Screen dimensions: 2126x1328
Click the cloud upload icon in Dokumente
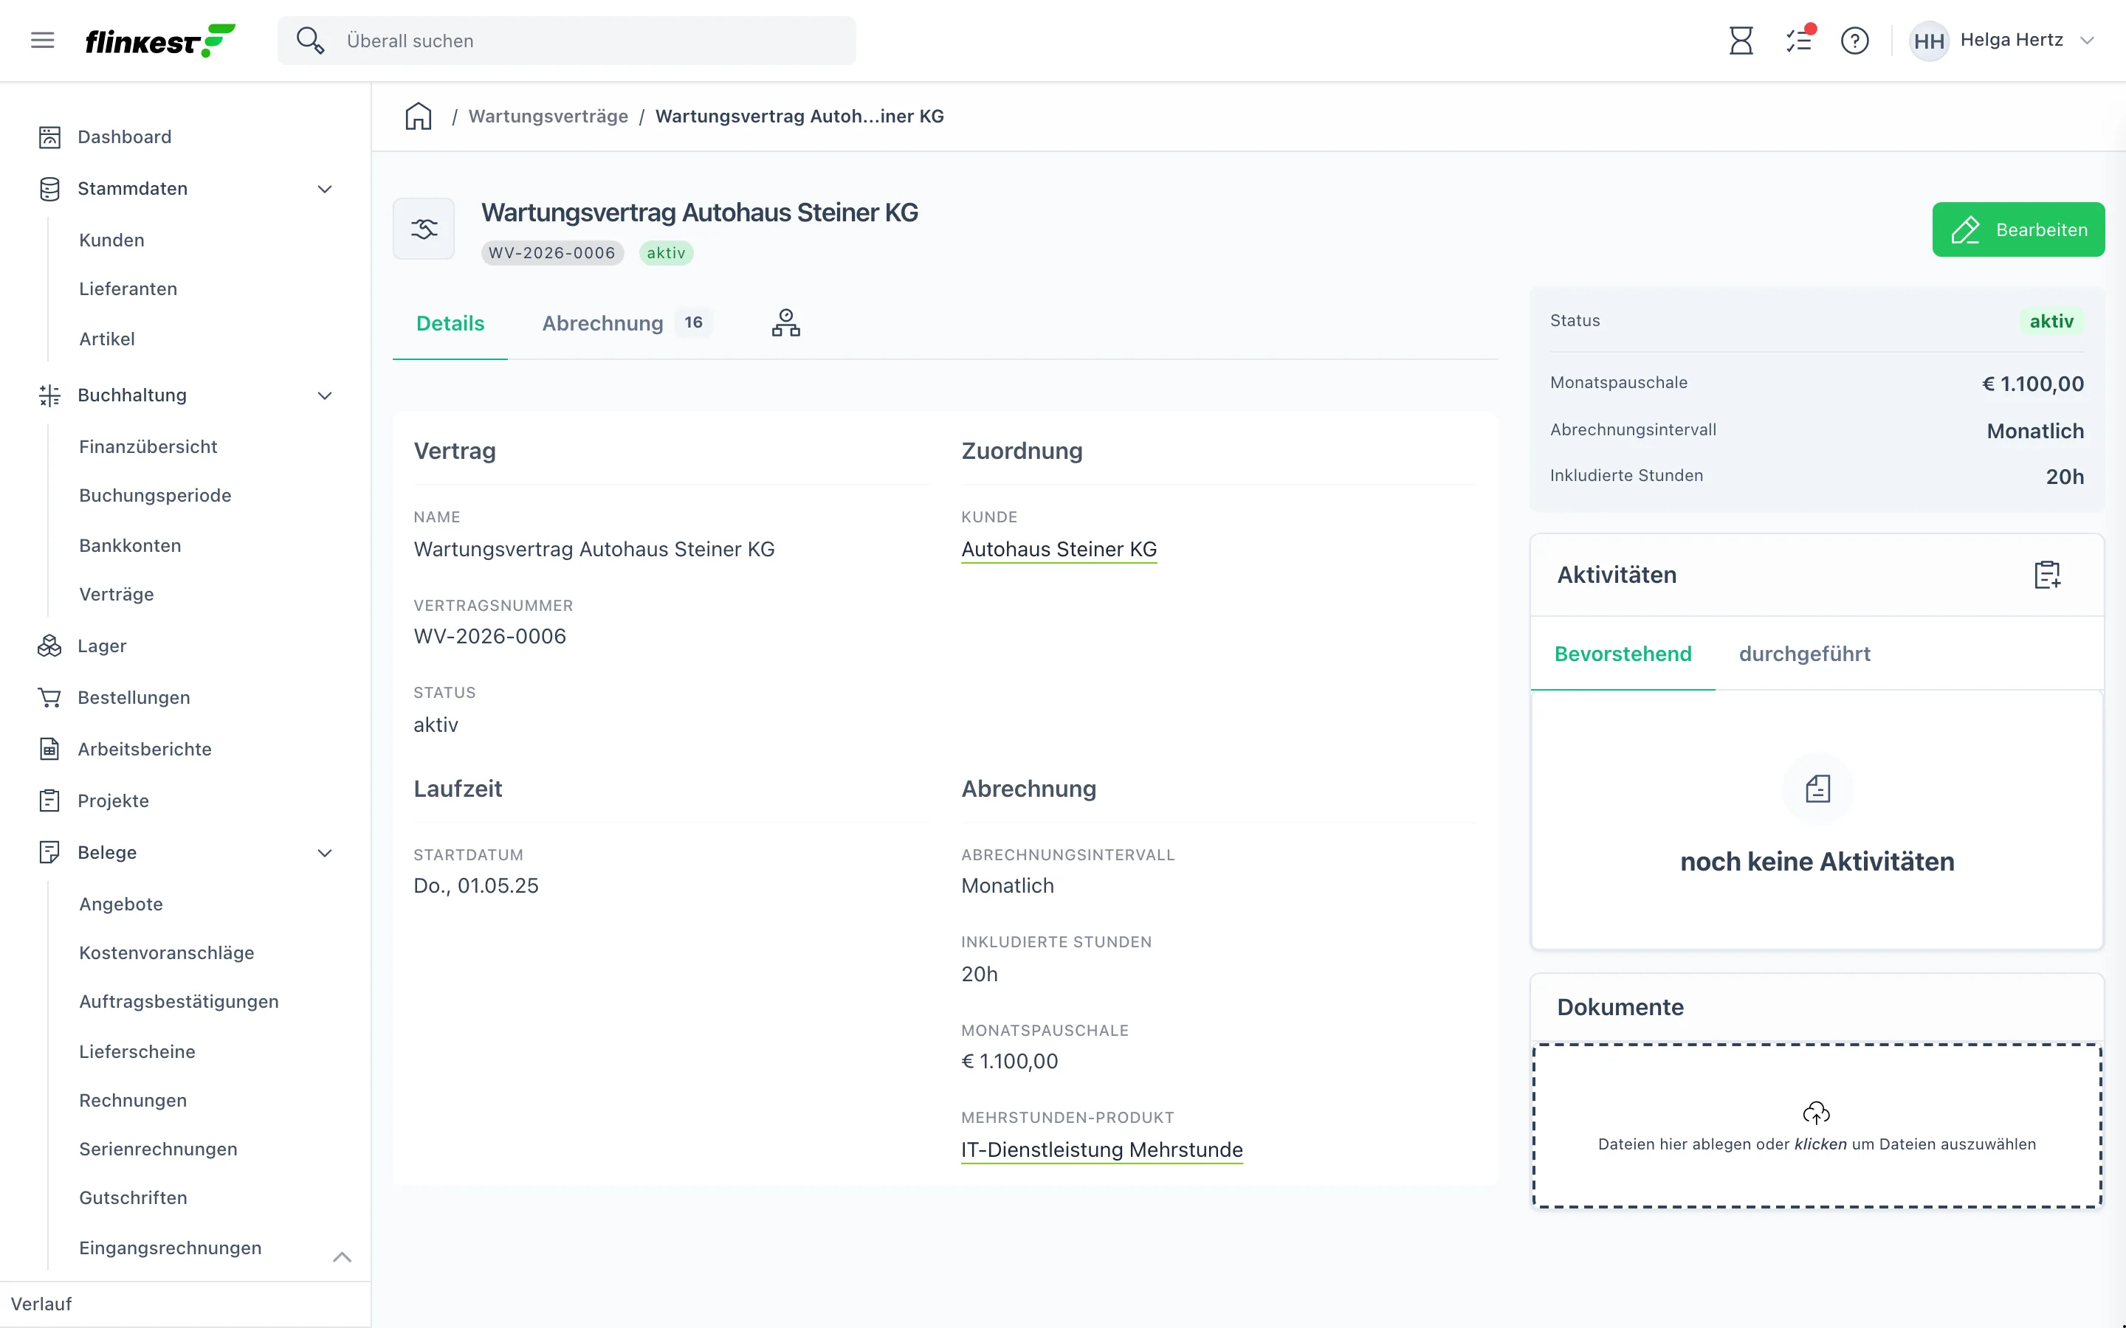tap(1816, 1113)
